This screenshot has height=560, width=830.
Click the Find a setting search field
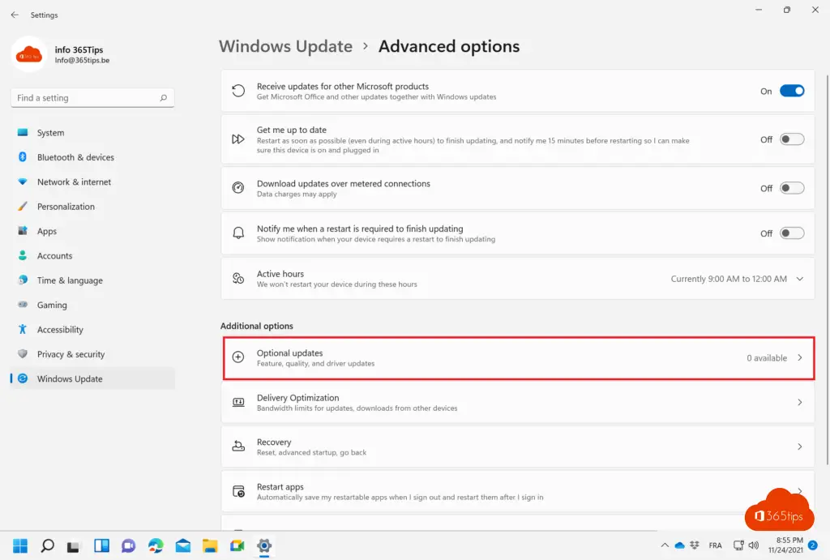tap(85, 98)
